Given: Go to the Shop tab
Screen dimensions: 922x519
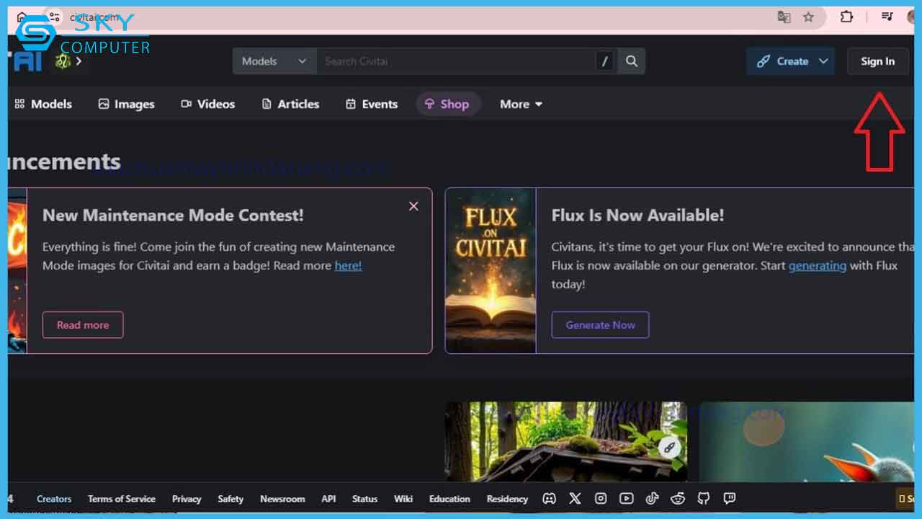Looking at the screenshot, I should click(x=447, y=104).
